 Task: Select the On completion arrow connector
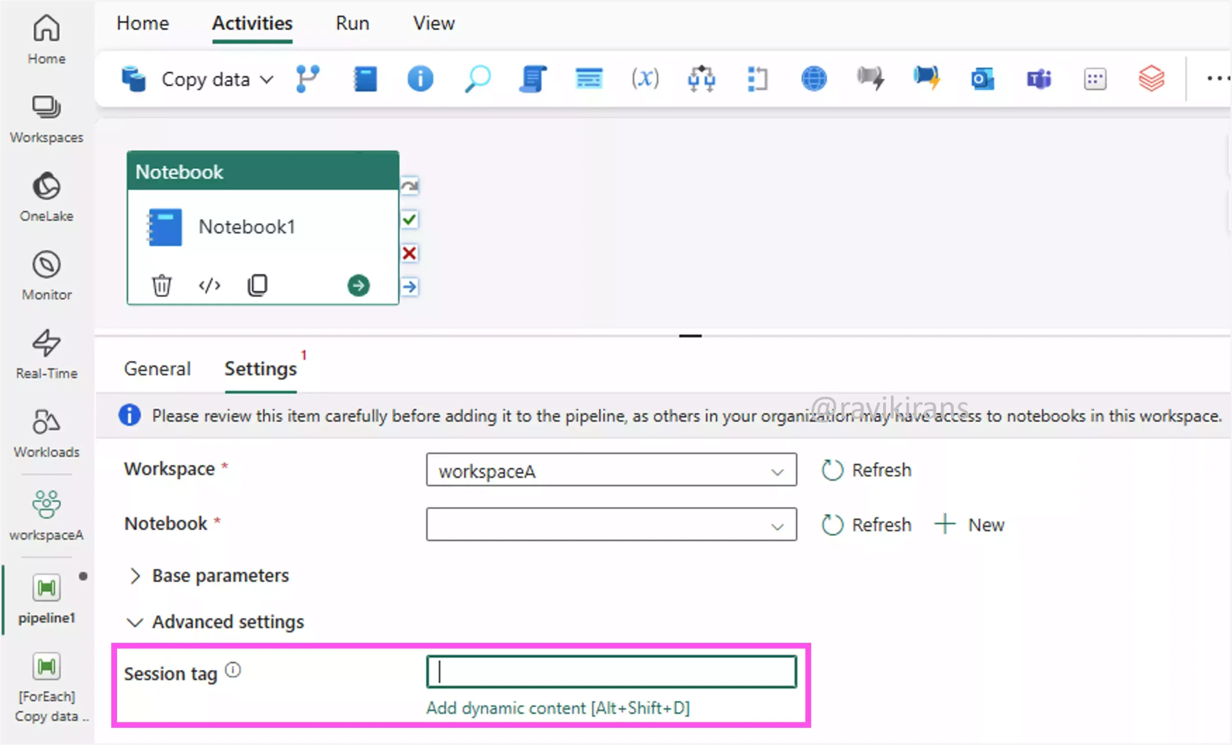[410, 287]
